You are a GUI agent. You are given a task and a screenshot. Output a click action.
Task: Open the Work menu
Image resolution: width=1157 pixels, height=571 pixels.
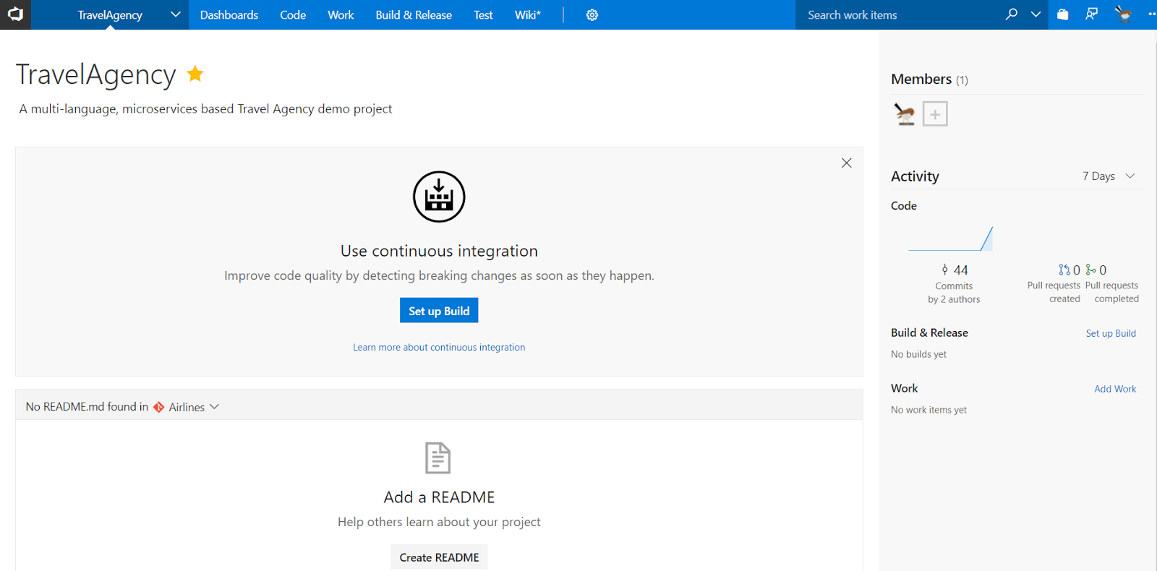point(341,15)
